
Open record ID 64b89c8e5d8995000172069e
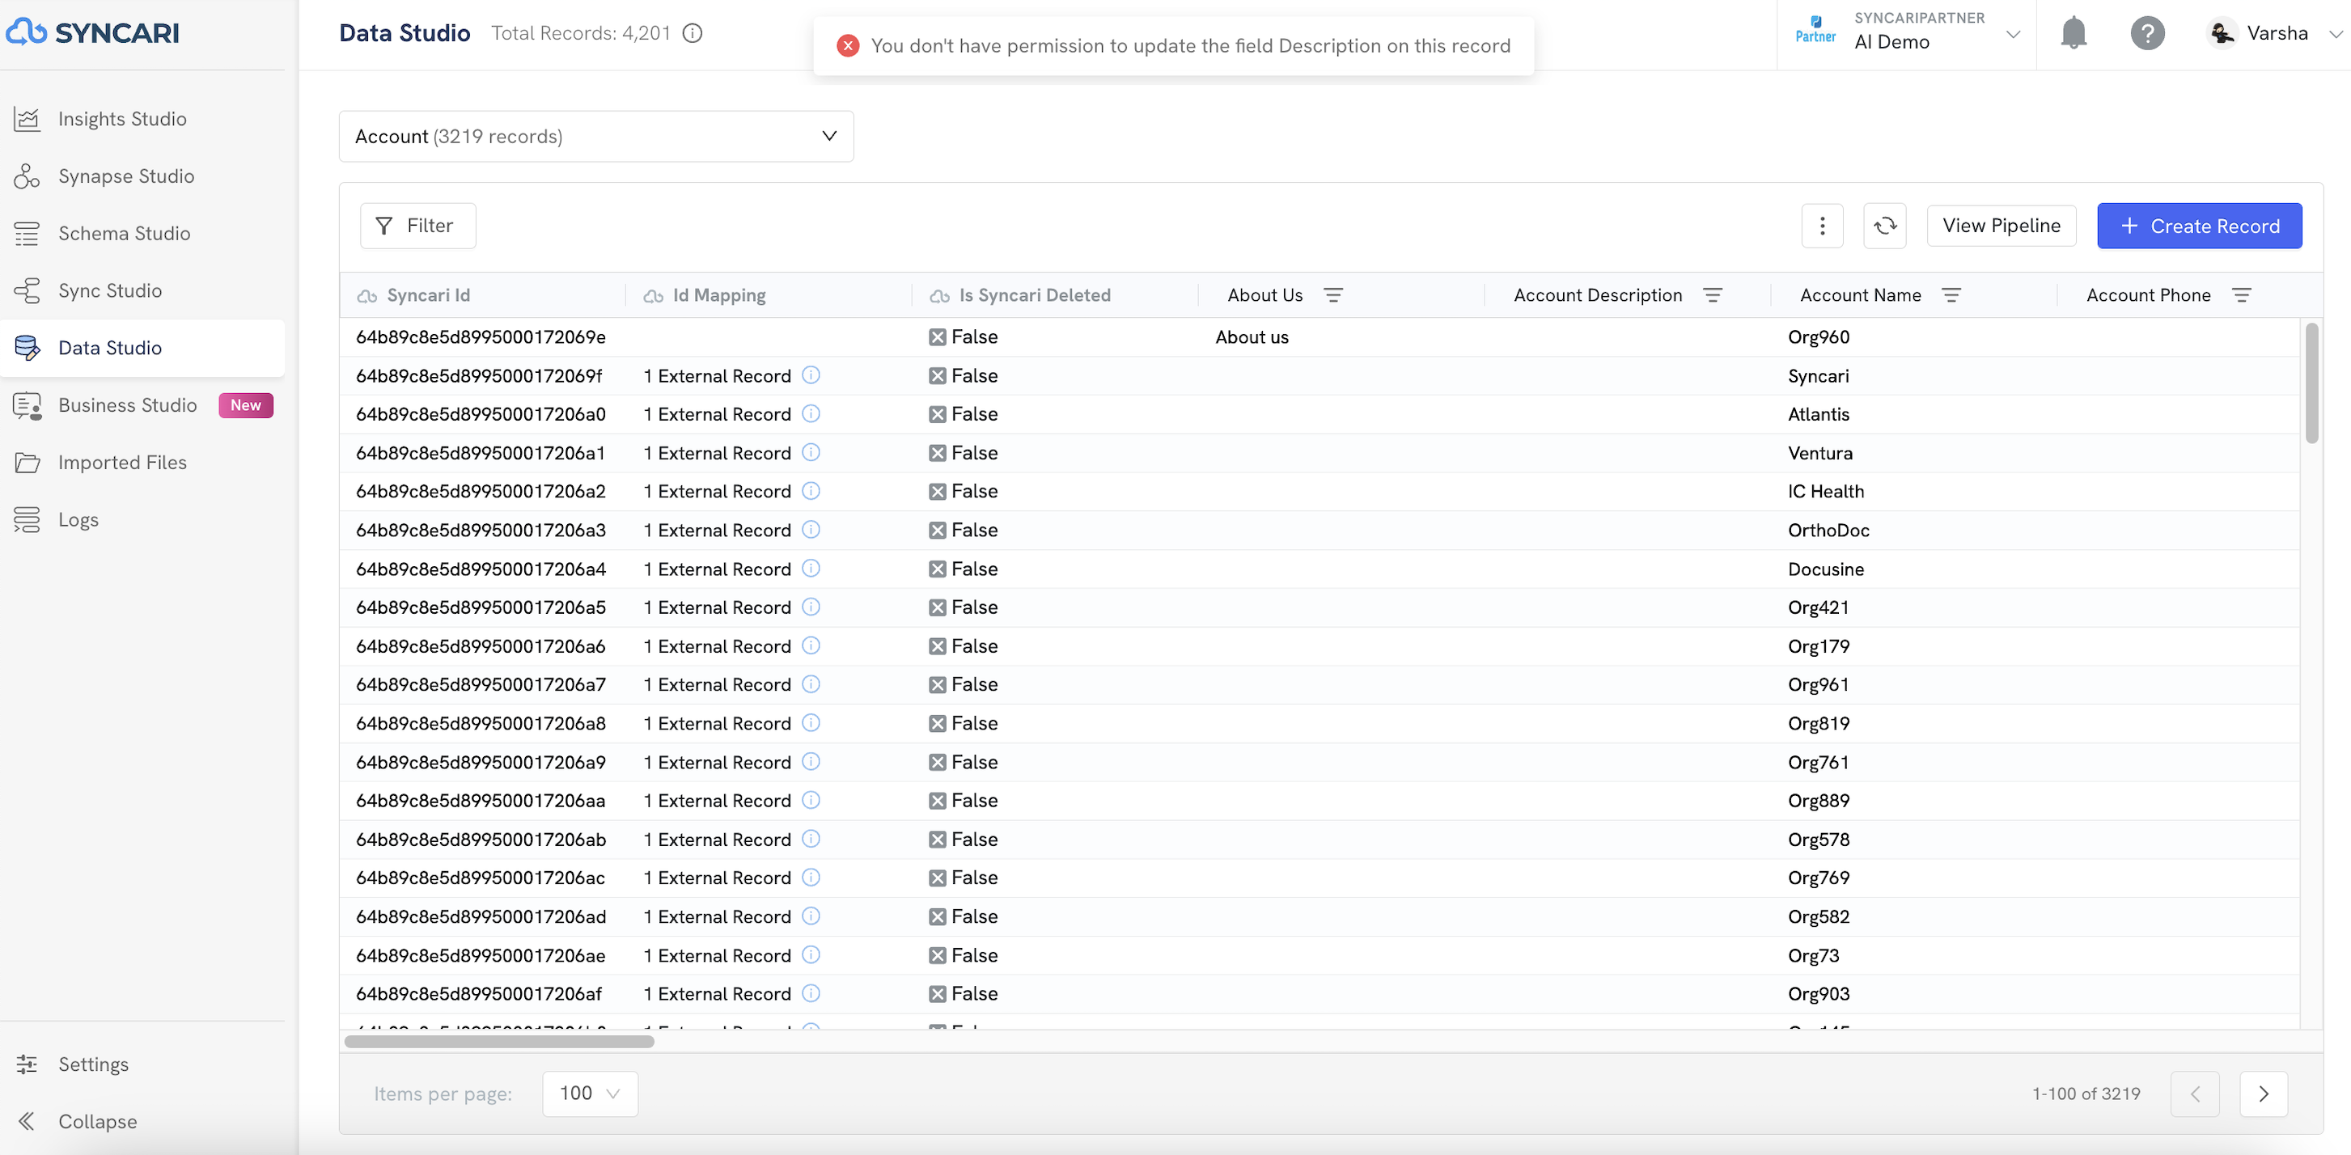(x=481, y=337)
